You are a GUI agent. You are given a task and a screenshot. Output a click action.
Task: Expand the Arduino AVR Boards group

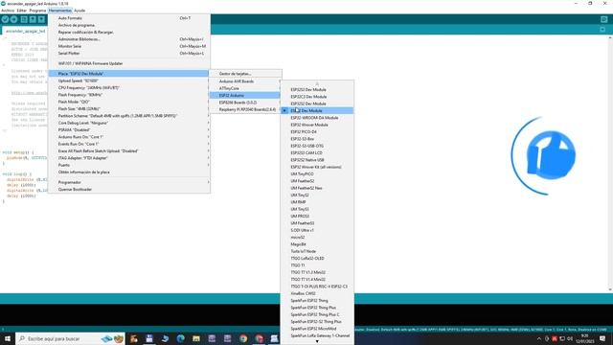pos(245,81)
